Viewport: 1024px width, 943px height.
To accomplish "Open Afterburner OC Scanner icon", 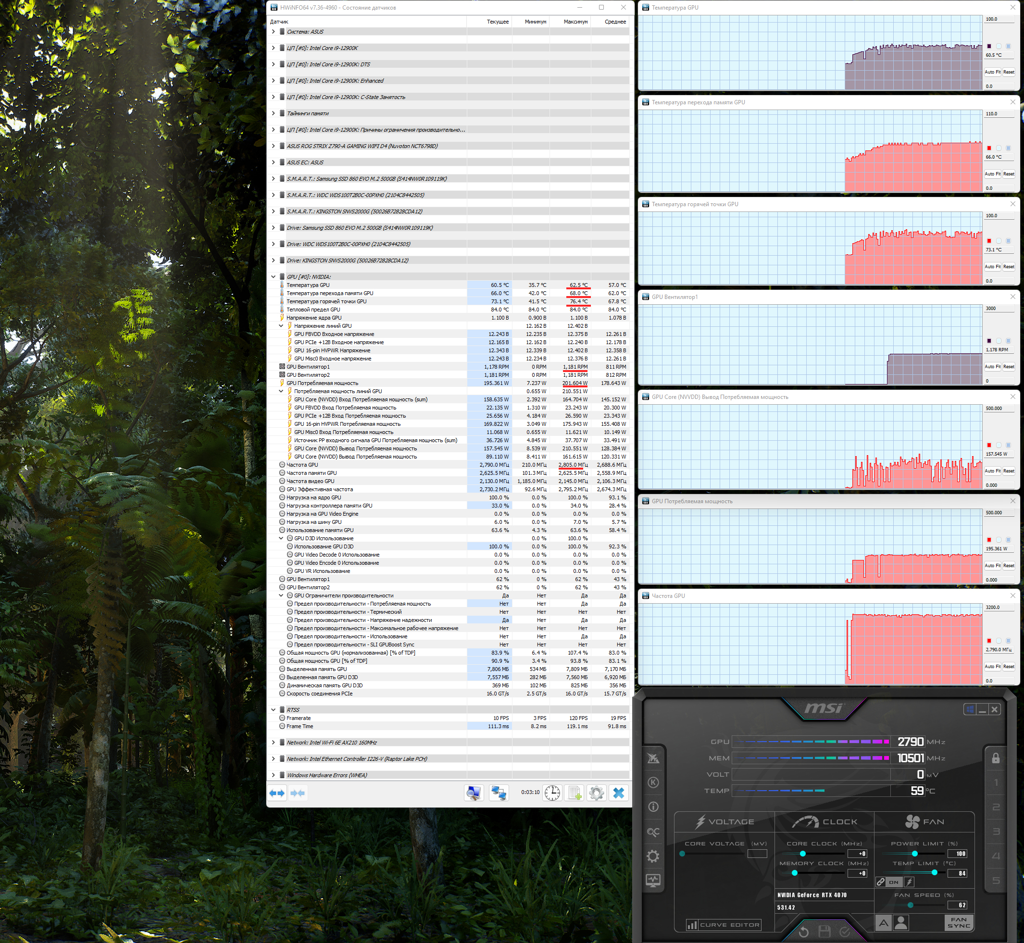I will click(653, 832).
